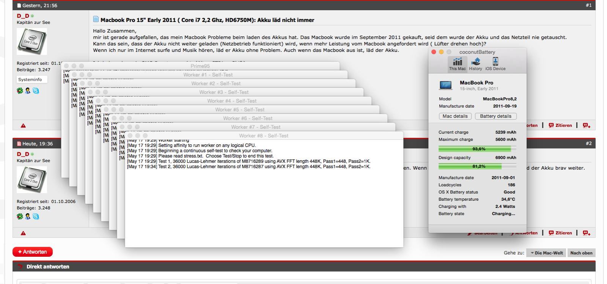Screen dimensions: 607x284
Task: Click the log line starting 'Test 1, 36000 Lucas-Lehmer'
Action: pyautogui.click(x=248, y=161)
